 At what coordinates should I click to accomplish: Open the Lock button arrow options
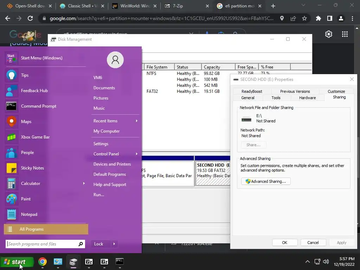(114, 244)
